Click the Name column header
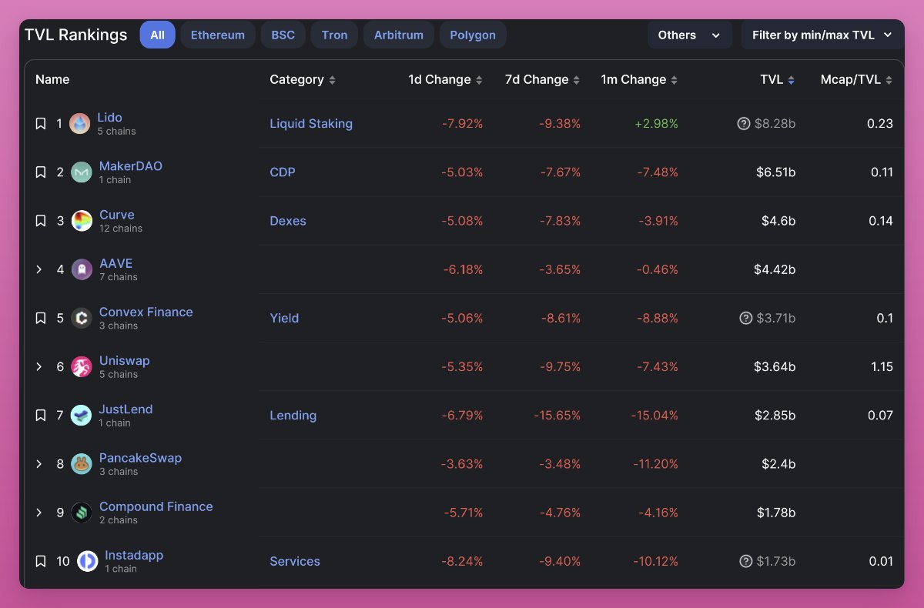The height and width of the screenshot is (608, 924). [x=52, y=79]
